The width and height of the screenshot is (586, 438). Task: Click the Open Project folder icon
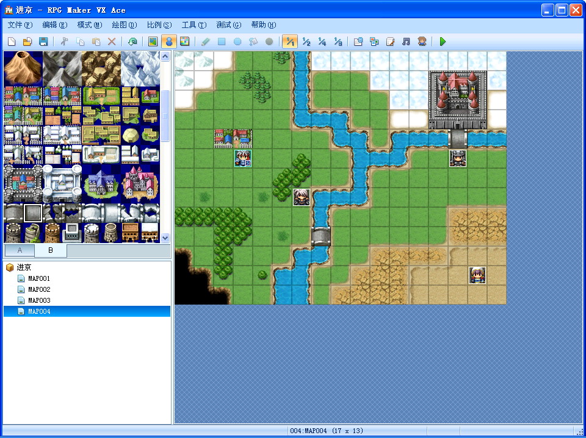[27, 41]
